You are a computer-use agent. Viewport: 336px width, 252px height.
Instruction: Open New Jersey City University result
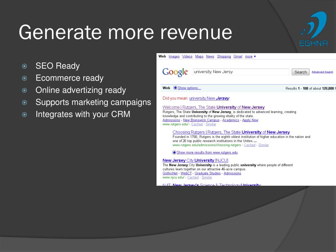[x=195, y=160]
